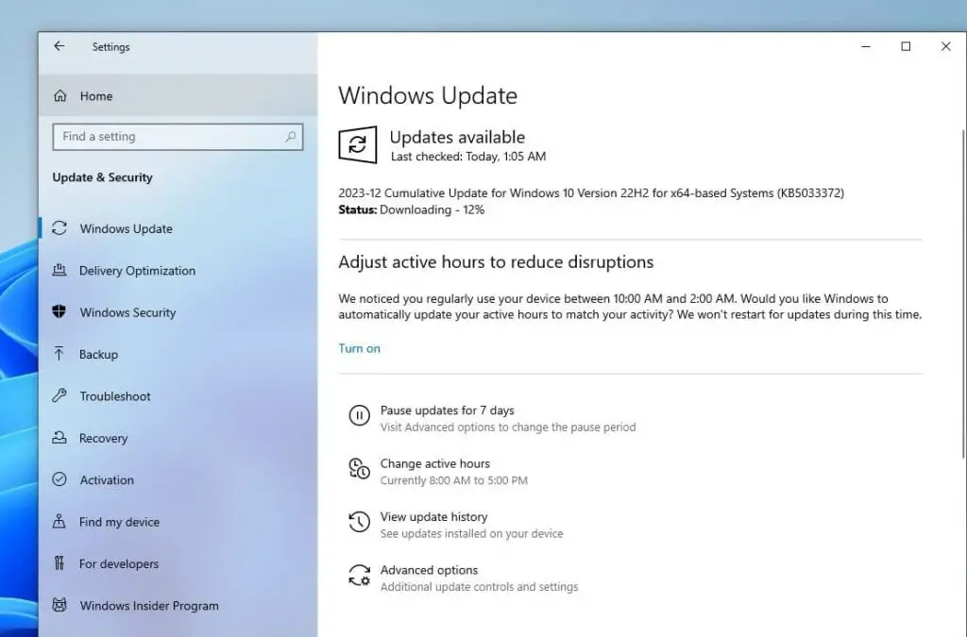
Task: Pause updates for 7 days
Action: tap(448, 410)
